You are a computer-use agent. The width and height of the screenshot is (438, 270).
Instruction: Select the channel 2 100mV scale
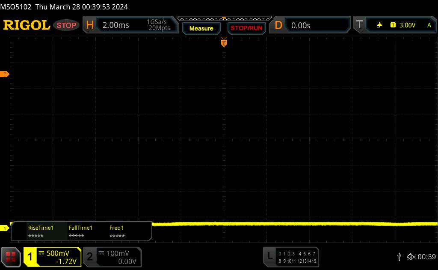point(118,253)
